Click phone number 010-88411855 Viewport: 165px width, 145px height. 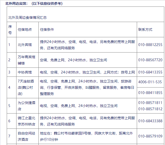(x=150, y=93)
